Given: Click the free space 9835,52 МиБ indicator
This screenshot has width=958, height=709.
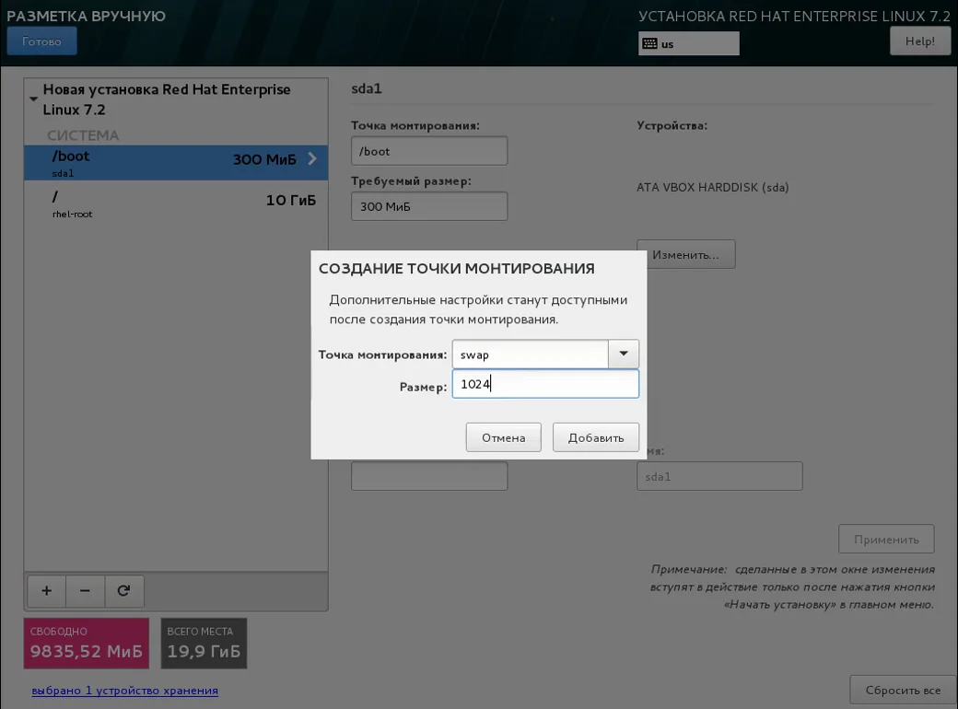Looking at the screenshot, I should [x=87, y=644].
